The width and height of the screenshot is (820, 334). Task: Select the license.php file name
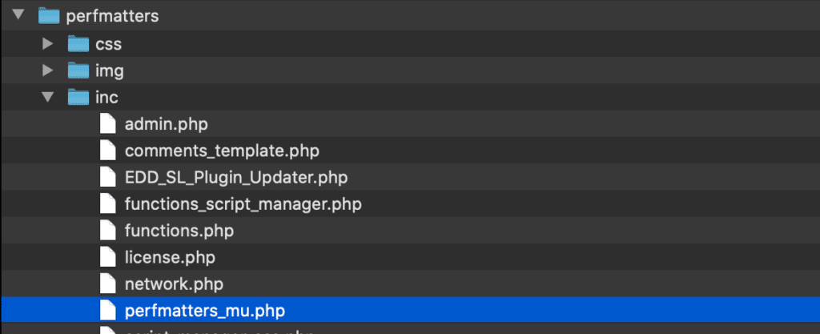pos(170,257)
